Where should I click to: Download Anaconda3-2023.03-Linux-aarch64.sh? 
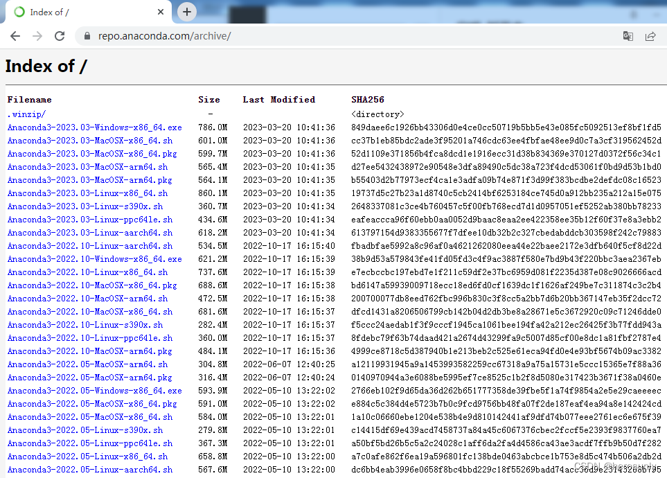point(90,233)
